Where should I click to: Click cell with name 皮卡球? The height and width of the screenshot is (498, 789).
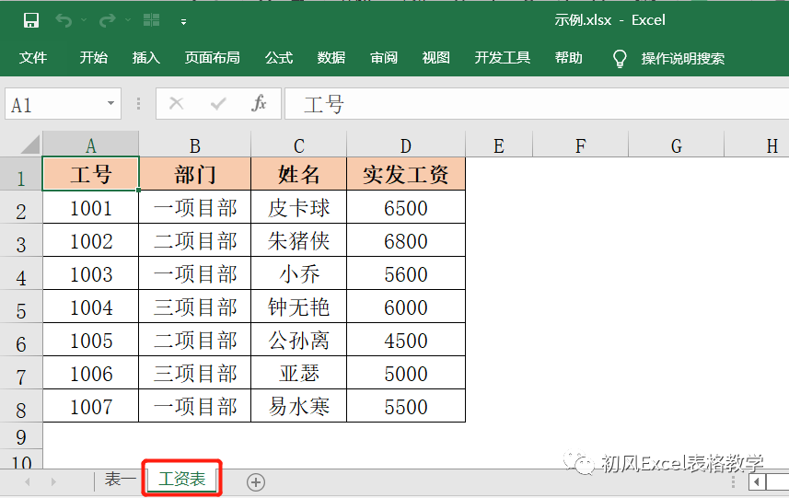click(x=299, y=207)
